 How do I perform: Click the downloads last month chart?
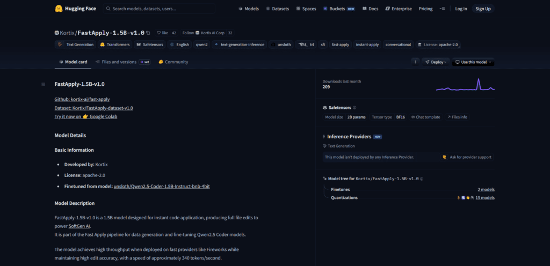(x=465, y=84)
